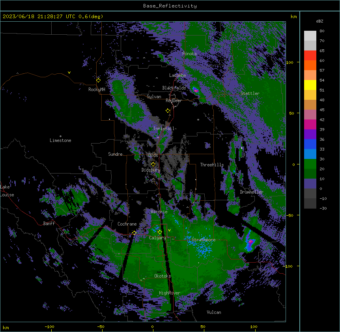
Task: Click the strong storm cell southeast of Strathmore
Action: pos(250,242)
